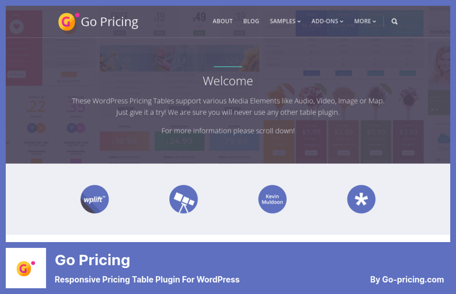Click the heart icon in pink card

coord(16,27)
